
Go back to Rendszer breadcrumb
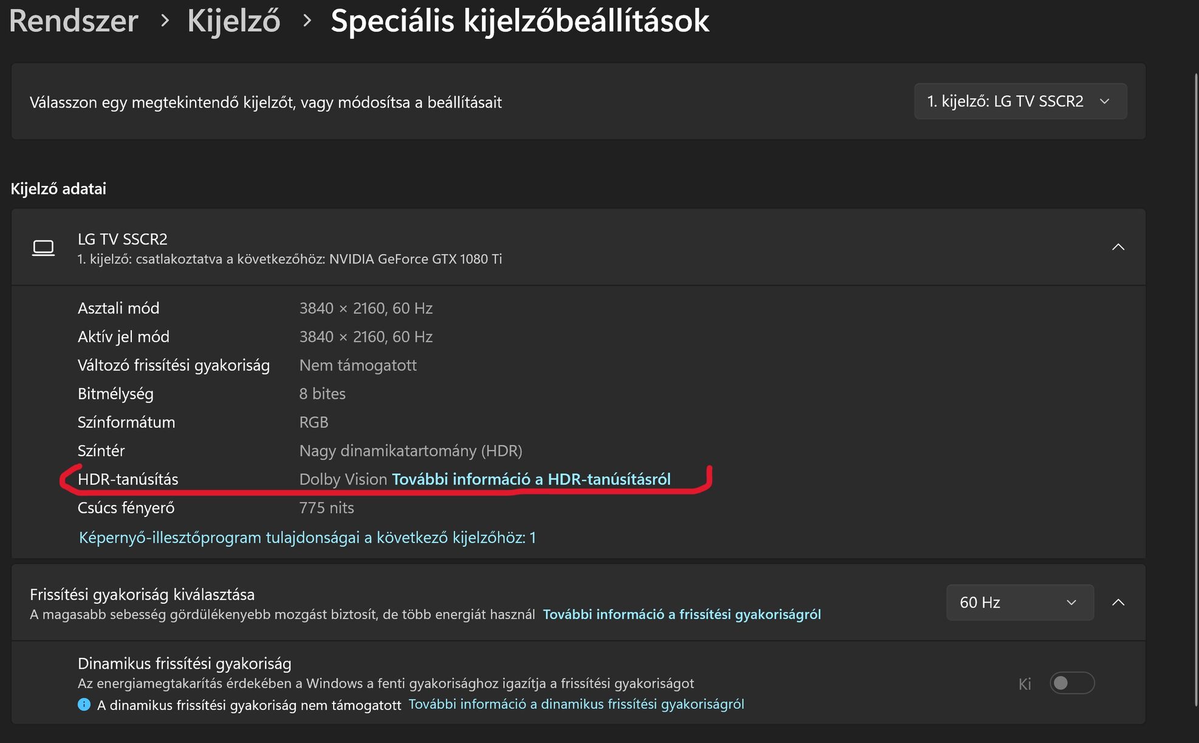coord(74,21)
